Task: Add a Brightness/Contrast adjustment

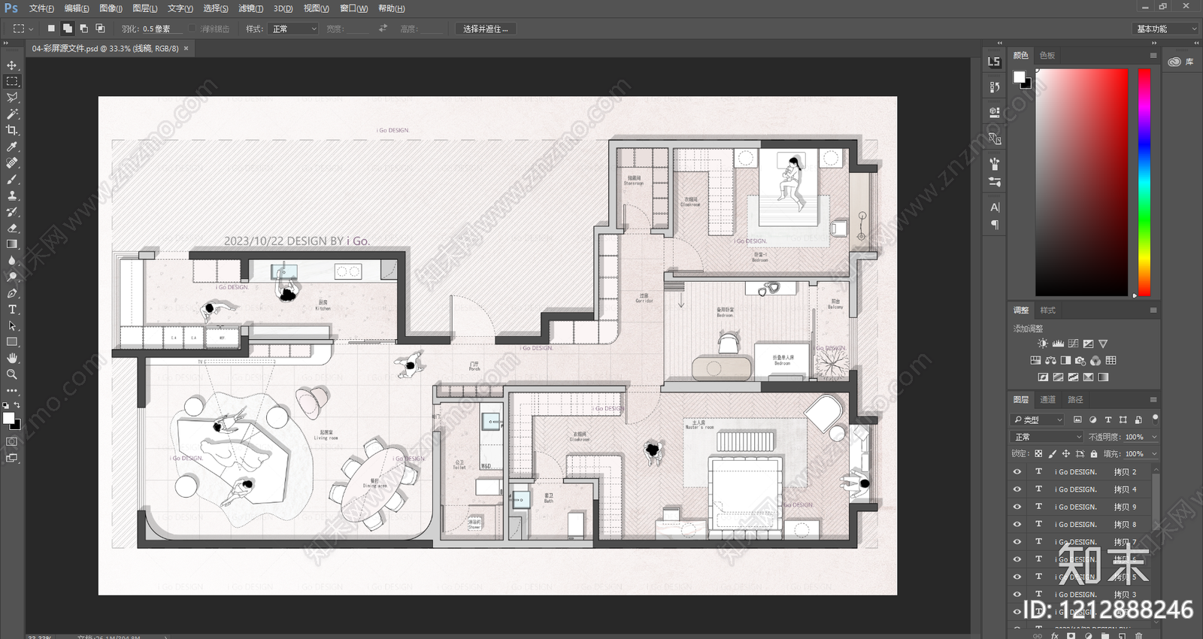Action: 1043,344
